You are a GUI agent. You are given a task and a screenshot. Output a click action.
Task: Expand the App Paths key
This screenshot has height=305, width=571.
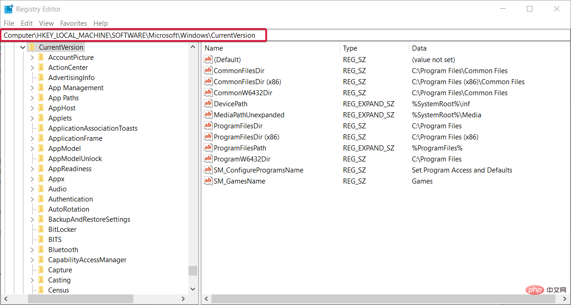click(31, 98)
